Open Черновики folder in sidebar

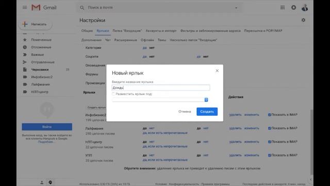[40, 70]
